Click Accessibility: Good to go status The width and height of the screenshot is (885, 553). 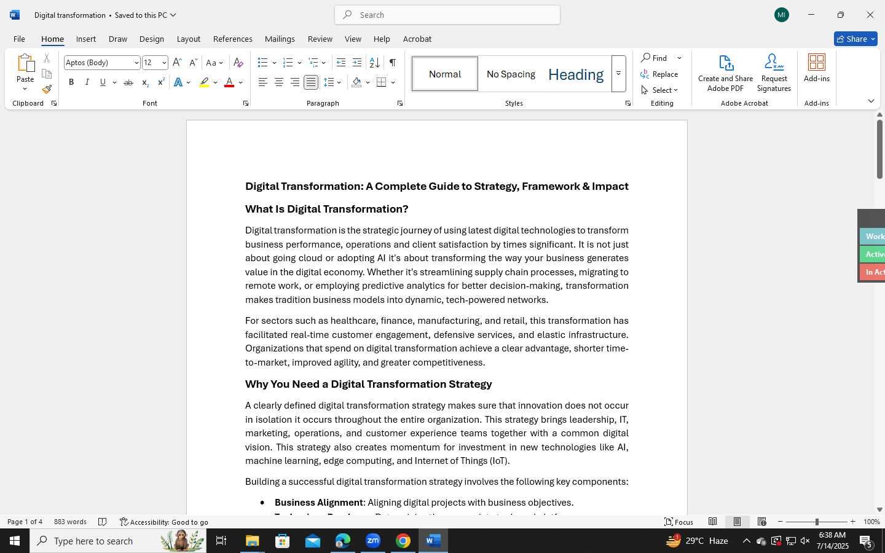(164, 522)
